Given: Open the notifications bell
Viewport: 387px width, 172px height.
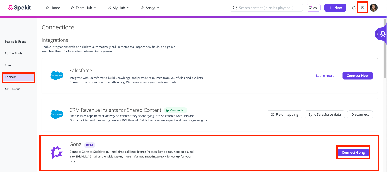Looking at the screenshot, I should (x=354, y=8).
